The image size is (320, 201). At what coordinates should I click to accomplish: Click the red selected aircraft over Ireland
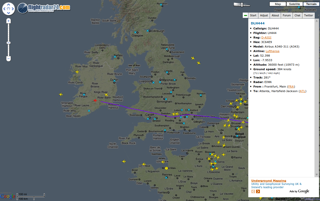tap(95, 101)
